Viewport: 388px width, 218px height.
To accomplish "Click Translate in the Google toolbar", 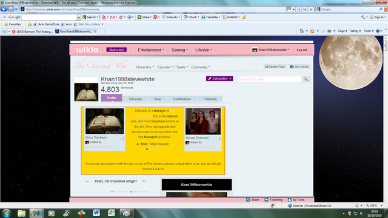I will pyautogui.click(x=210, y=17).
